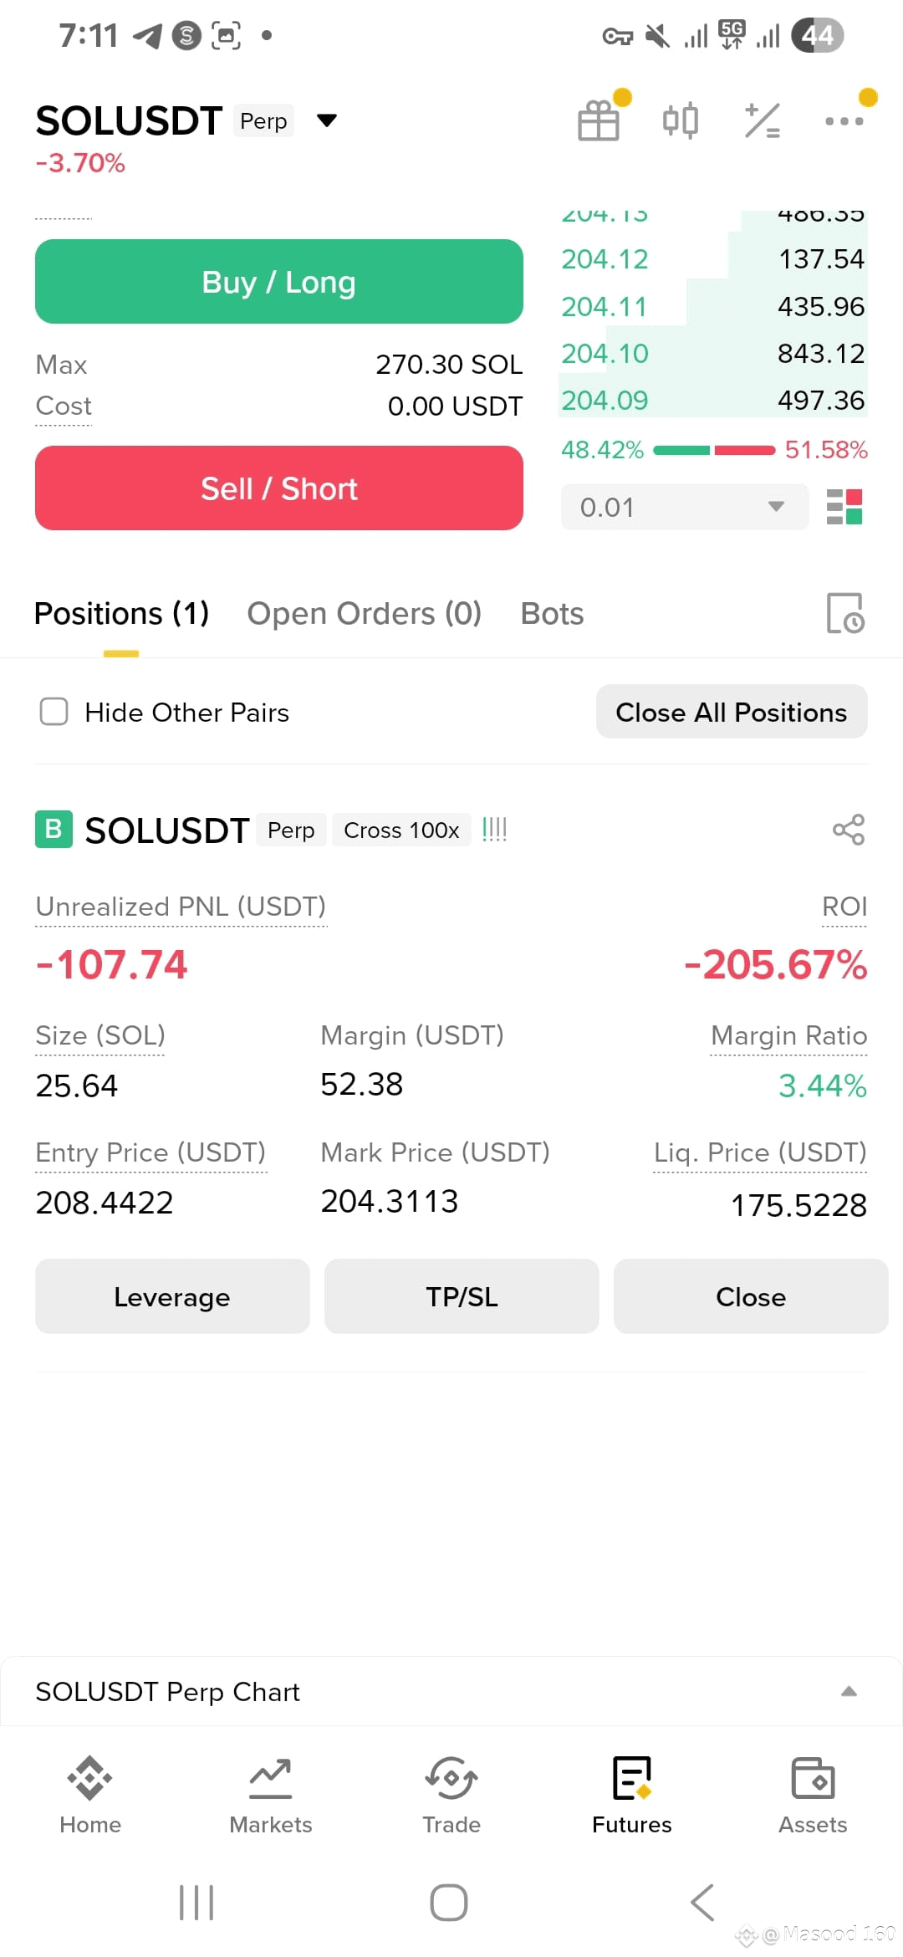Image resolution: width=903 pixels, height=1957 pixels.
Task: Open order history icon beside Bots
Action: [845, 613]
